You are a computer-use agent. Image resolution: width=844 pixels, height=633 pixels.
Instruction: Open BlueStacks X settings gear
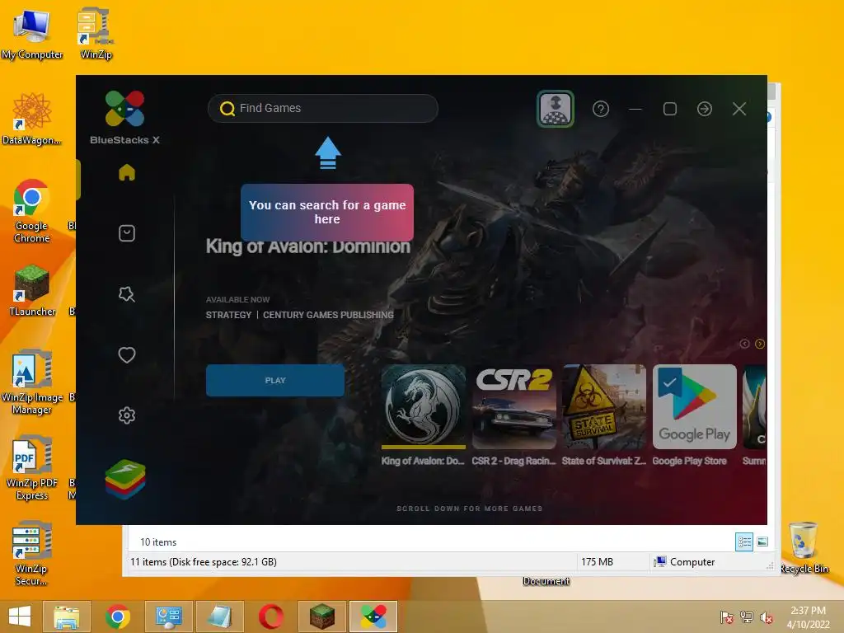(126, 415)
